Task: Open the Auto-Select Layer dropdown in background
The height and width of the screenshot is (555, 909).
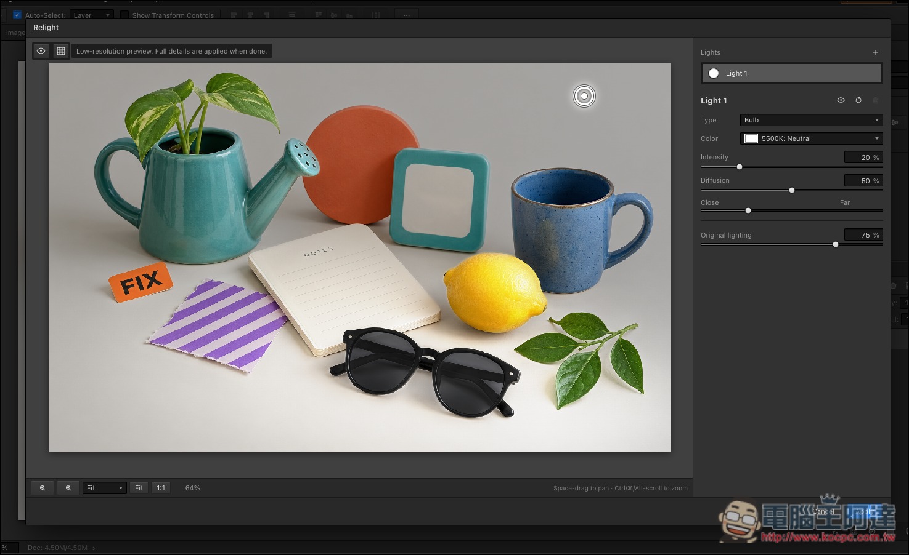Action: pos(91,15)
